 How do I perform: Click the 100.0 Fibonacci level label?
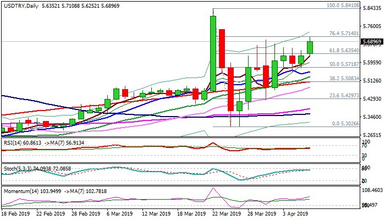pyautogui.click(x=343, y=5)
